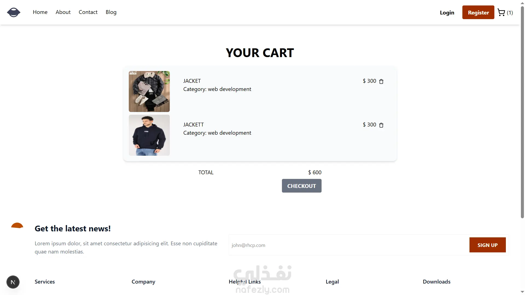Open the shopping cart icon
The width and height of the screenshot is (525, 295).
pos(501,13)
